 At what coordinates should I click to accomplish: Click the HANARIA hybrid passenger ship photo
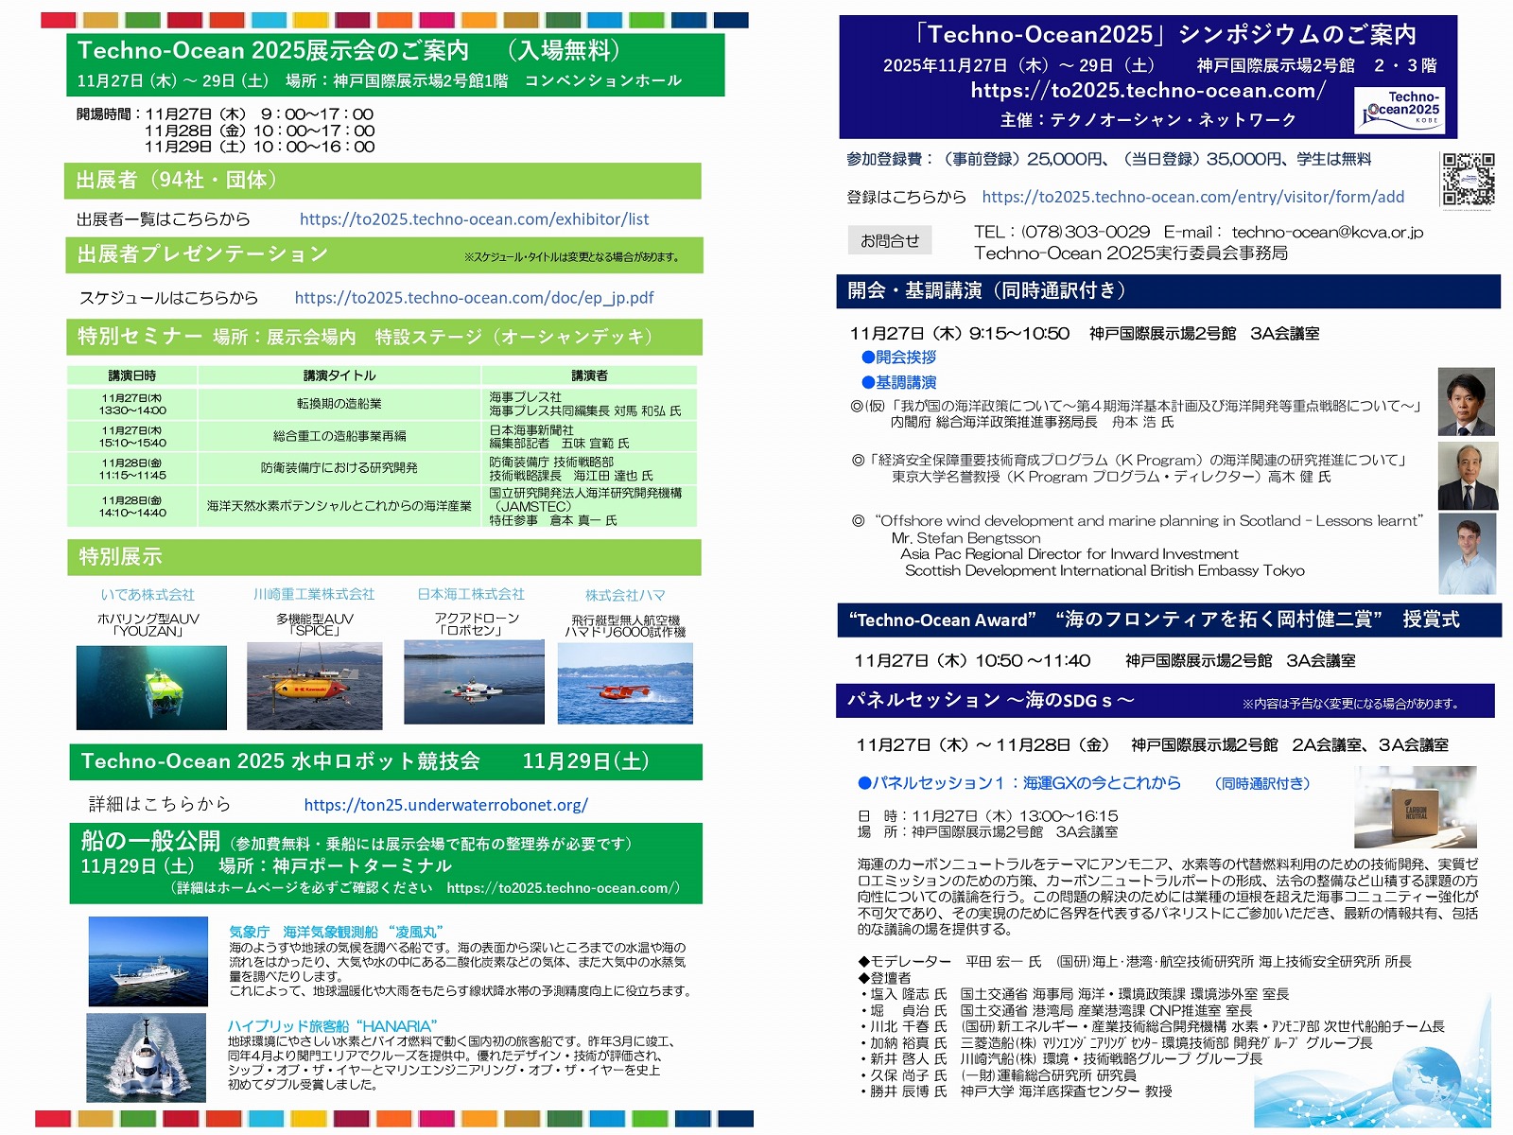(147, 1057)
